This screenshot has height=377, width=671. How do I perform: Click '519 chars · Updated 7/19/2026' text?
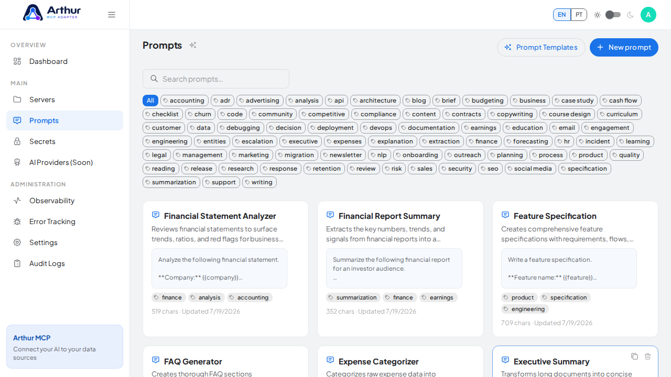click(x=196, y=311)
